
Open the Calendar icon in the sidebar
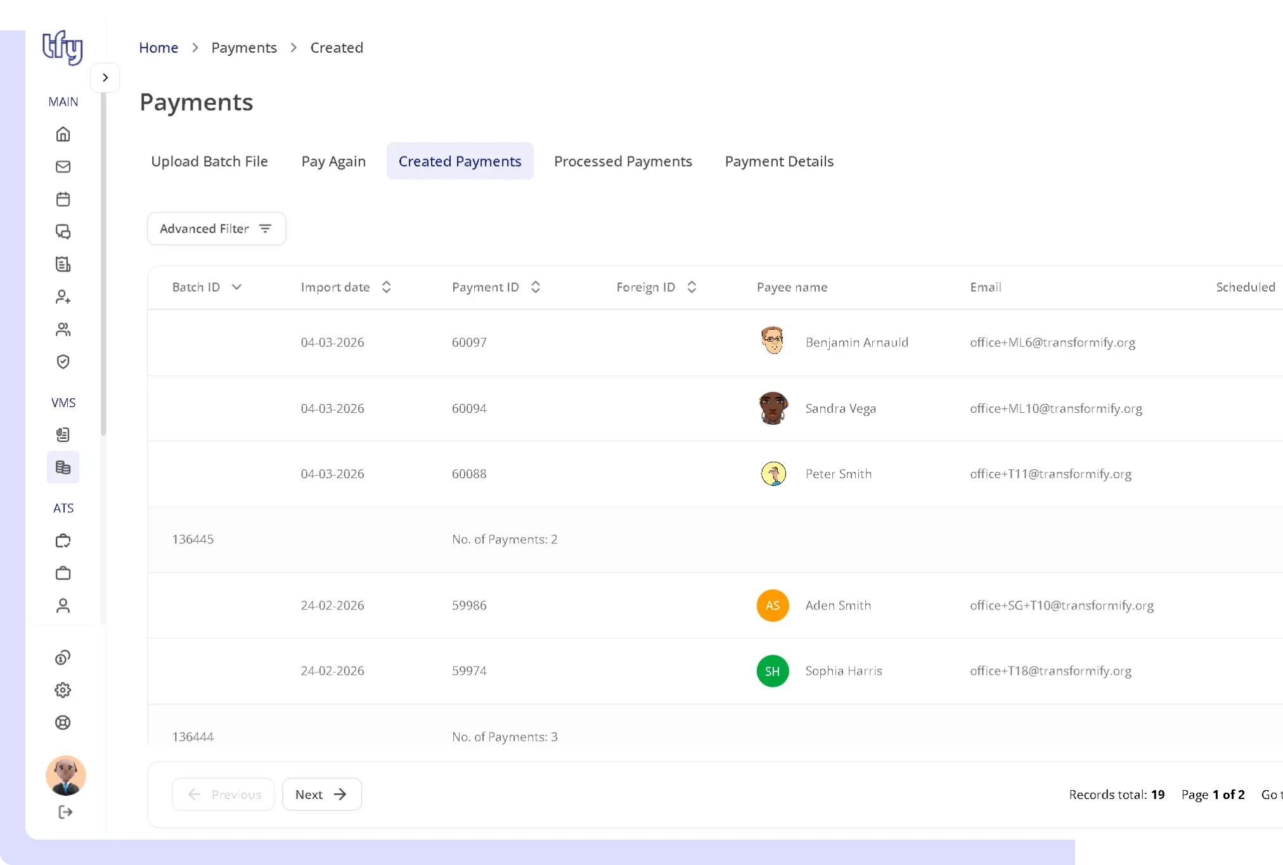click(x=63, y=198)
